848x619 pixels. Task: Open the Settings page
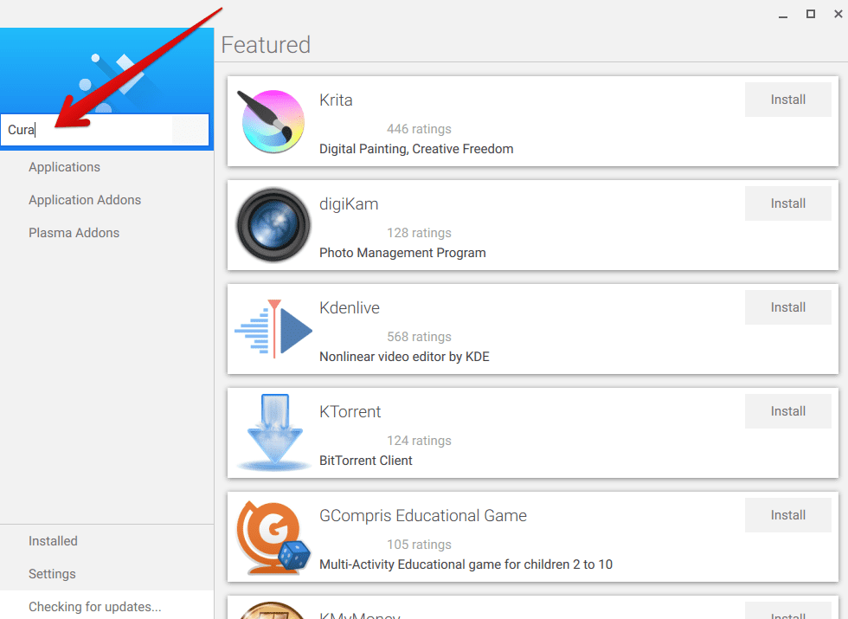tap(106, 574)
